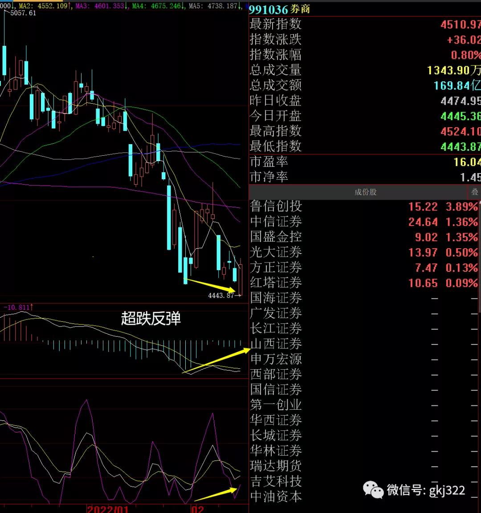The width and height of the screenshot is (481, 513).
Task: Click the MACD value -10.811 label
Action: pos(17,307)
